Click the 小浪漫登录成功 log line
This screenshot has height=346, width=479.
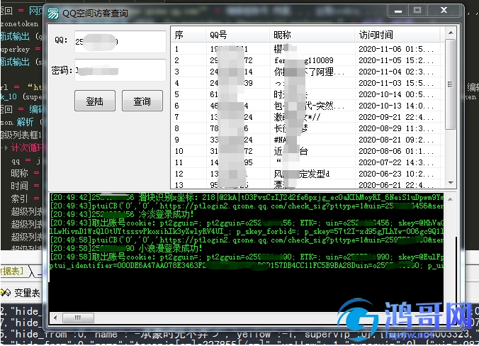126,248
